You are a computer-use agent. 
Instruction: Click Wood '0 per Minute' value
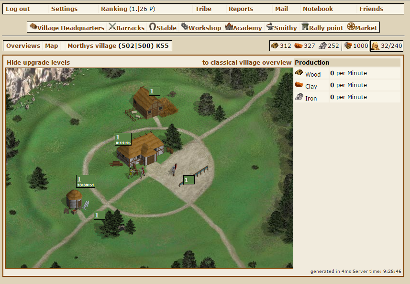[x=348, y=73]
